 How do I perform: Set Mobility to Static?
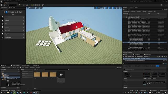(145, 78)
